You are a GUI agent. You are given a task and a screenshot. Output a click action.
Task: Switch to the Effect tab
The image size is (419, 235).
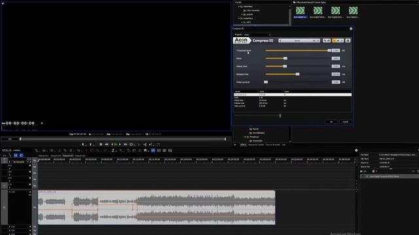[243, 145]
